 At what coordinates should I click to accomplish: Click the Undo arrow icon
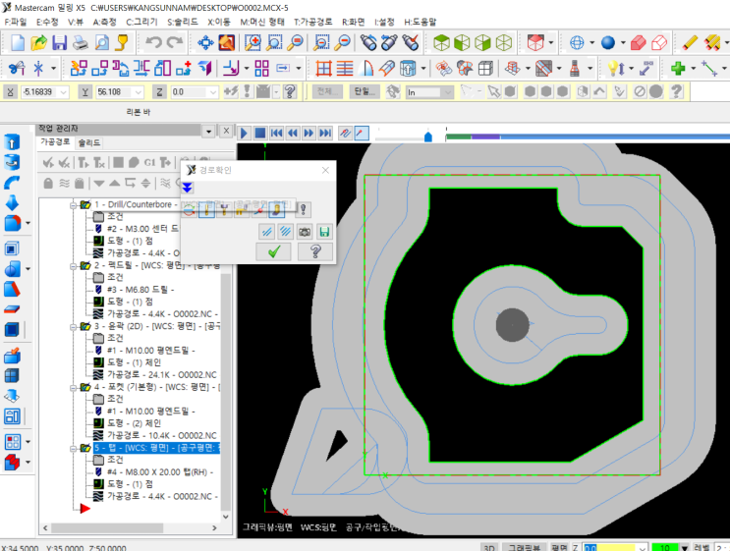153,42
